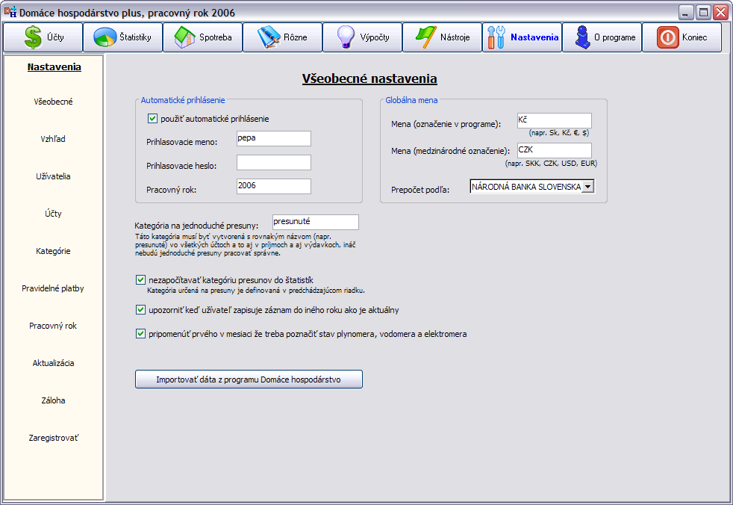Open Zaregistrovať registration section
This screenshot has height=505, width=733.
click(x=53, y=439)
